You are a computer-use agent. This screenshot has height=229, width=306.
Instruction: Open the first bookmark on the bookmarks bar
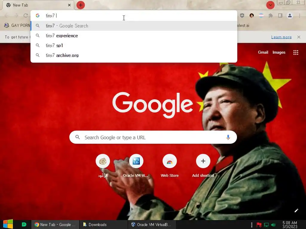tap(17, 26)
